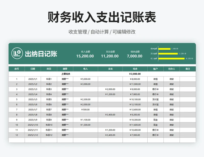Click the 科目10 cell
204x157 pixels.
click(49, 125)
